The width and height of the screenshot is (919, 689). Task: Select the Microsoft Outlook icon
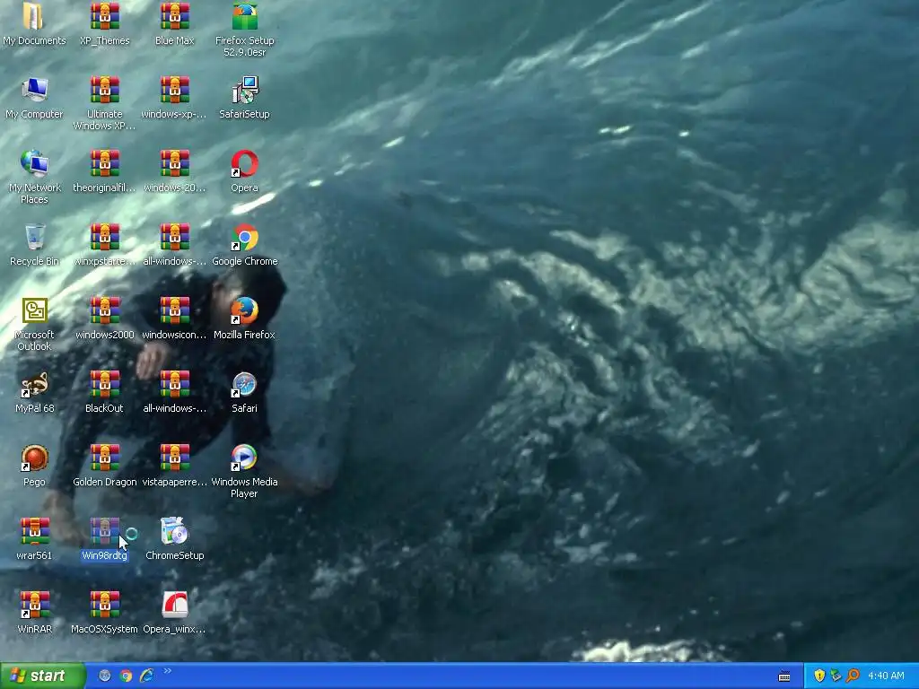[x=34, y=310]
